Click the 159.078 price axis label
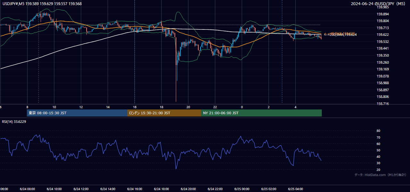The height and width of the screenshot is (192, 410). (383, 76)
